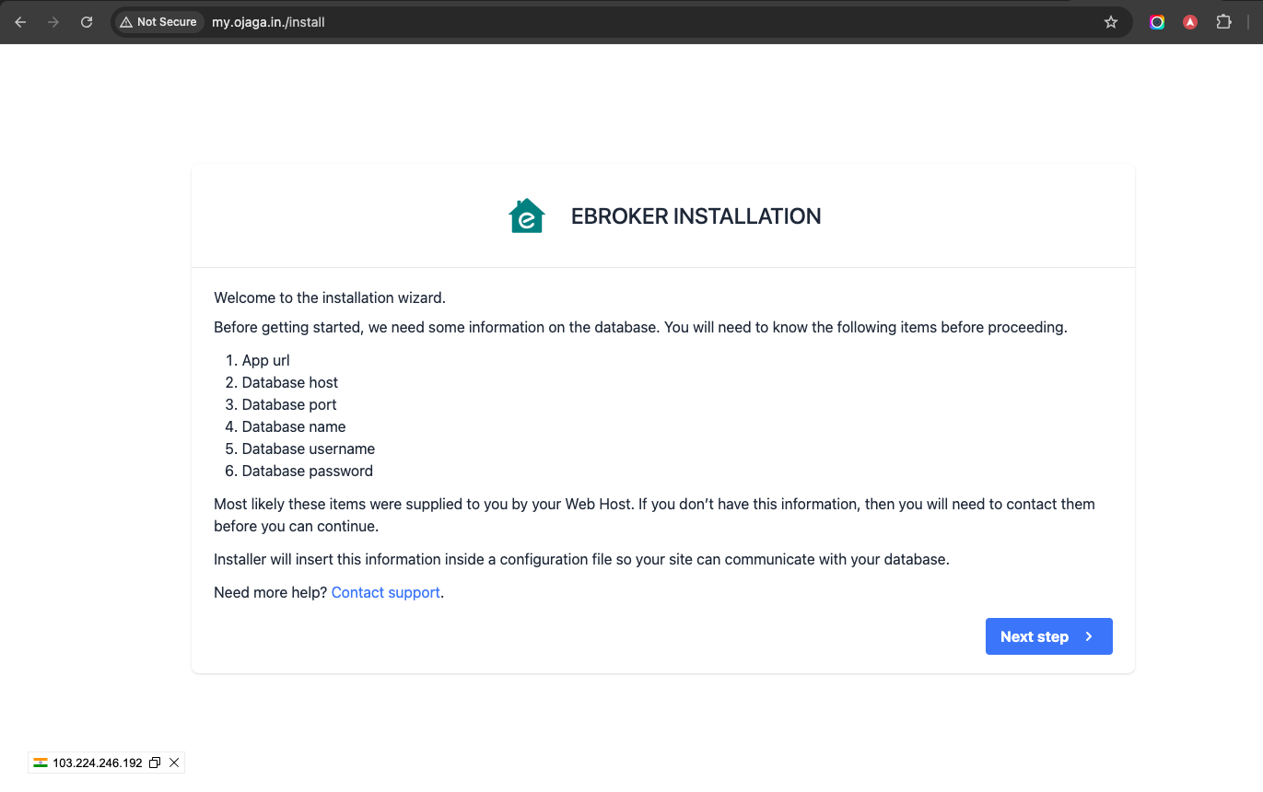This screenshot has width=1263, height=792.
Task: Open the Extensions puzzle piece menu
Action: point(1223,22)
